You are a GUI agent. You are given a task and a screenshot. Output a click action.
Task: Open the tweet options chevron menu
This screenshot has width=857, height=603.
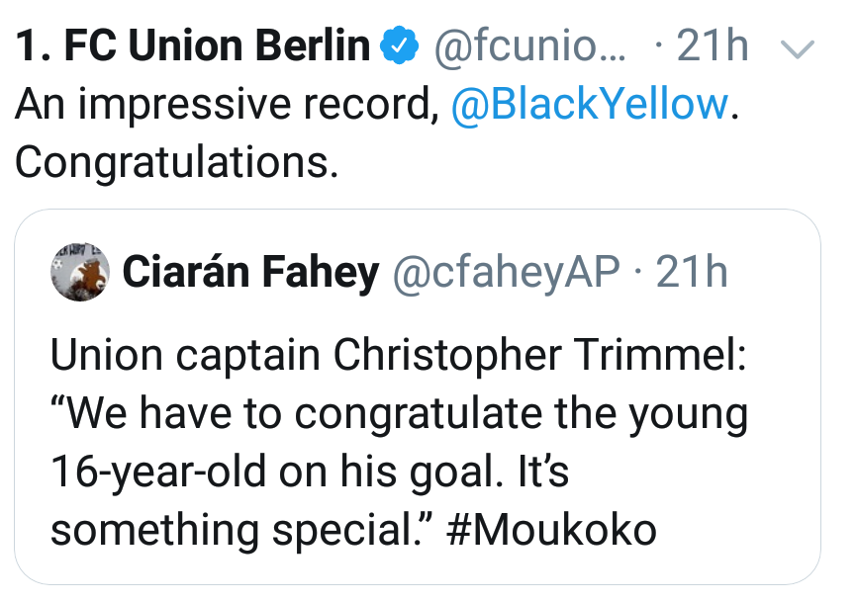point(798,47)
